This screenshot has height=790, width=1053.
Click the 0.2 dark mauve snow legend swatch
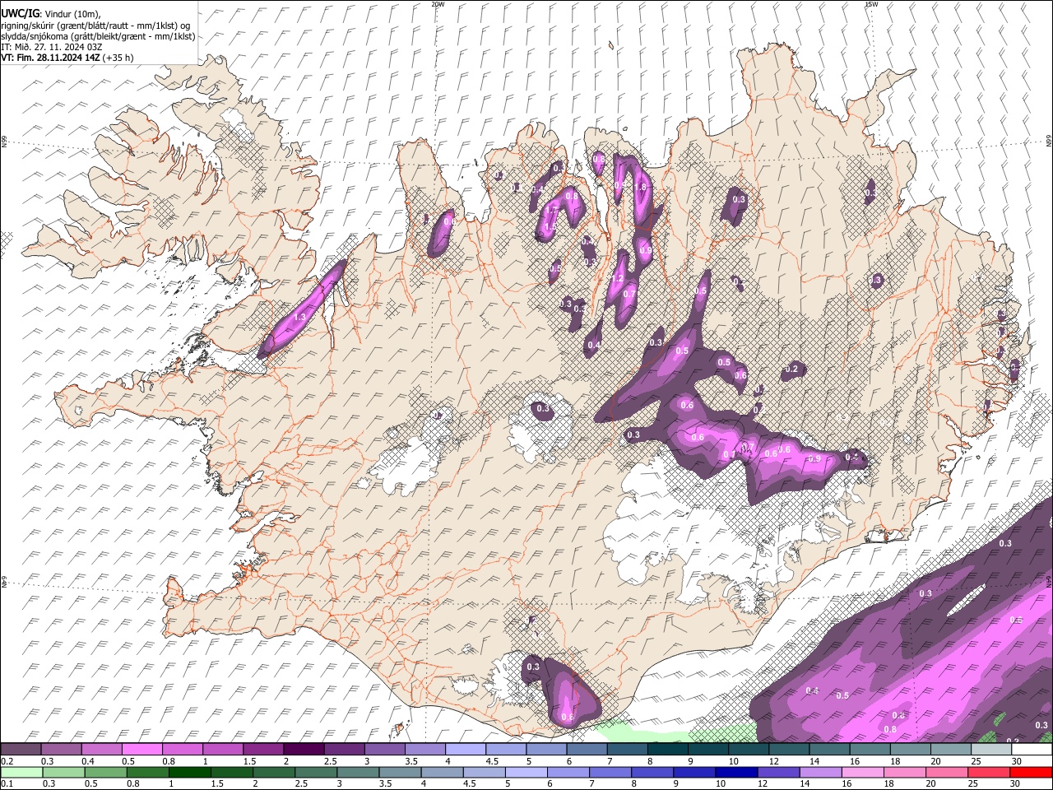tap(21, 750)
